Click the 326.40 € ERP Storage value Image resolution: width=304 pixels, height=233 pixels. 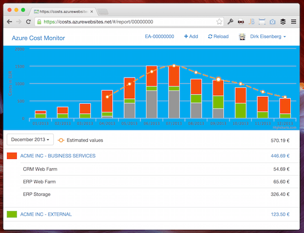point(280,194)
